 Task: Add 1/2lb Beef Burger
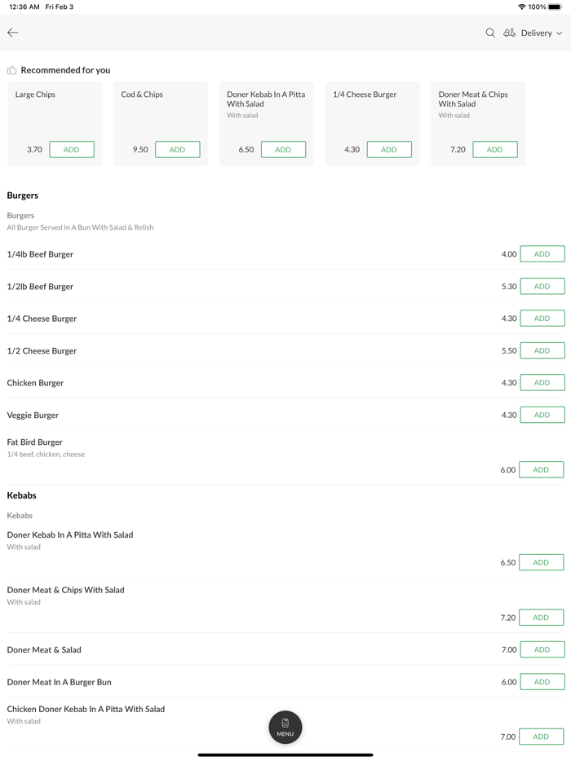542,286
